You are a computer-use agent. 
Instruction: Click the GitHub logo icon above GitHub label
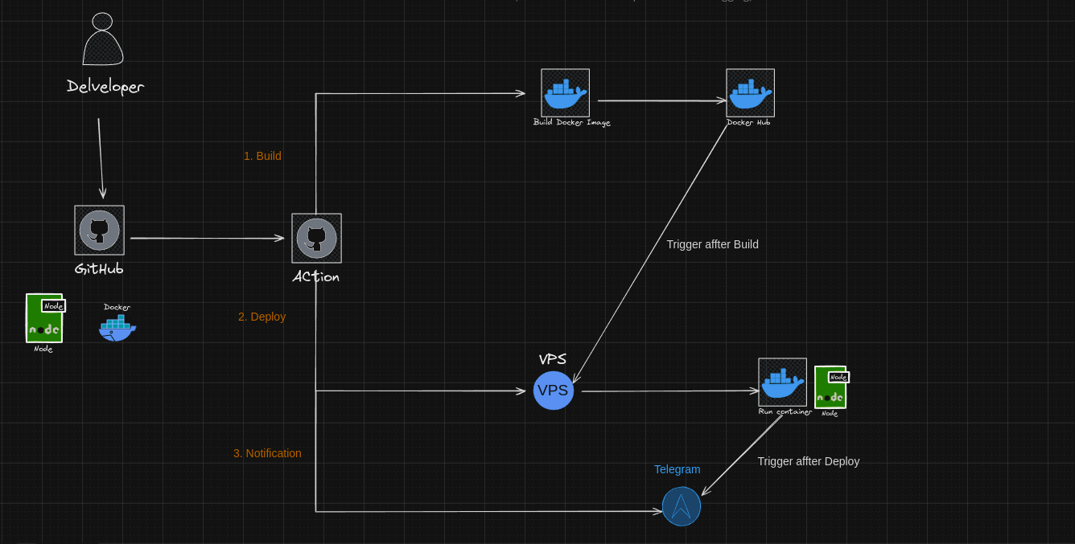[x=99, y=230]
